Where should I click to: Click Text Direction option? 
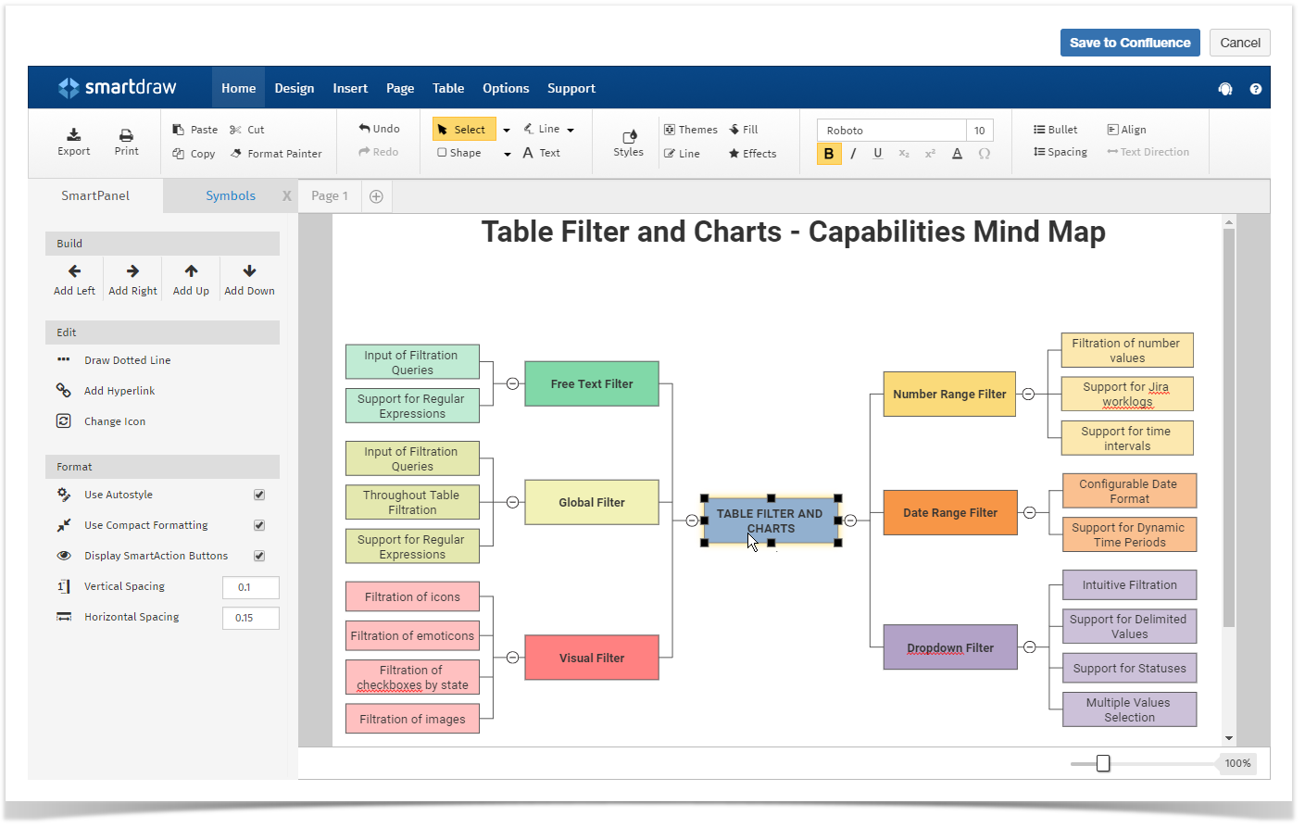1148,152
